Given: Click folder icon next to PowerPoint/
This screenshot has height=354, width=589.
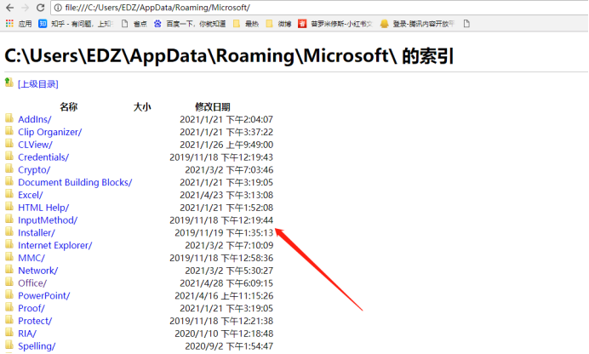Looking at the screenshot, I should click(x=9, y=294).
